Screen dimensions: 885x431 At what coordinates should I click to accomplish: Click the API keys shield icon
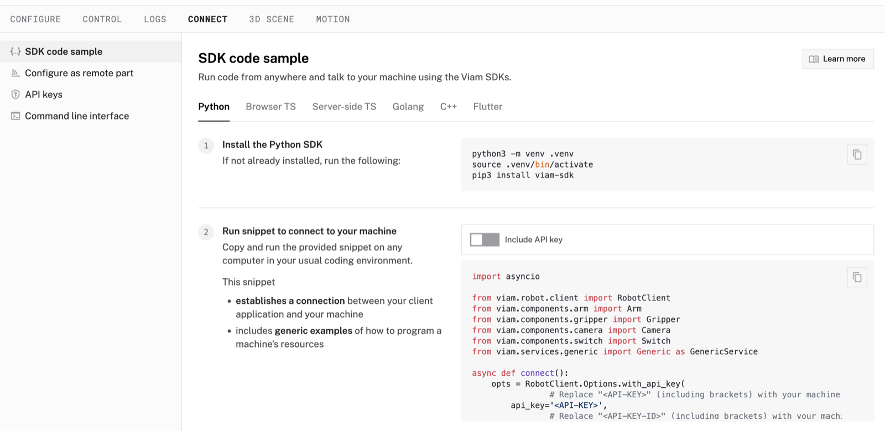click(15, 95)
